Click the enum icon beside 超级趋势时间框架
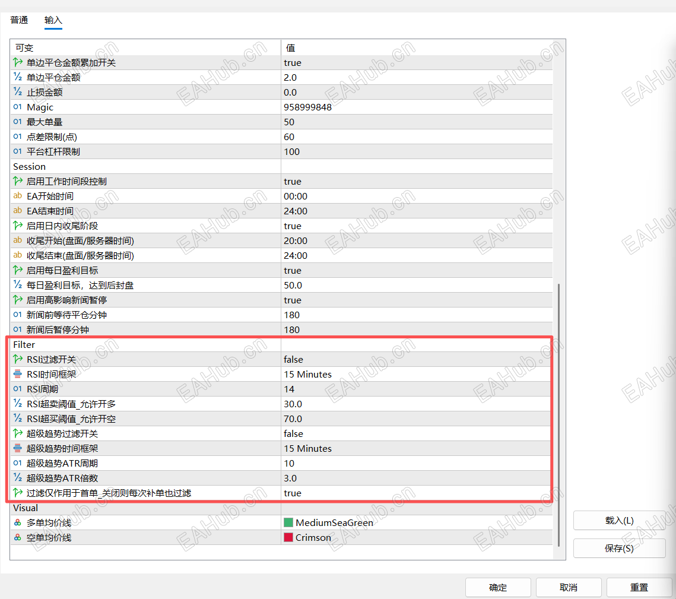The width and height of the screenshot is (676, 599). coord(18,448)
